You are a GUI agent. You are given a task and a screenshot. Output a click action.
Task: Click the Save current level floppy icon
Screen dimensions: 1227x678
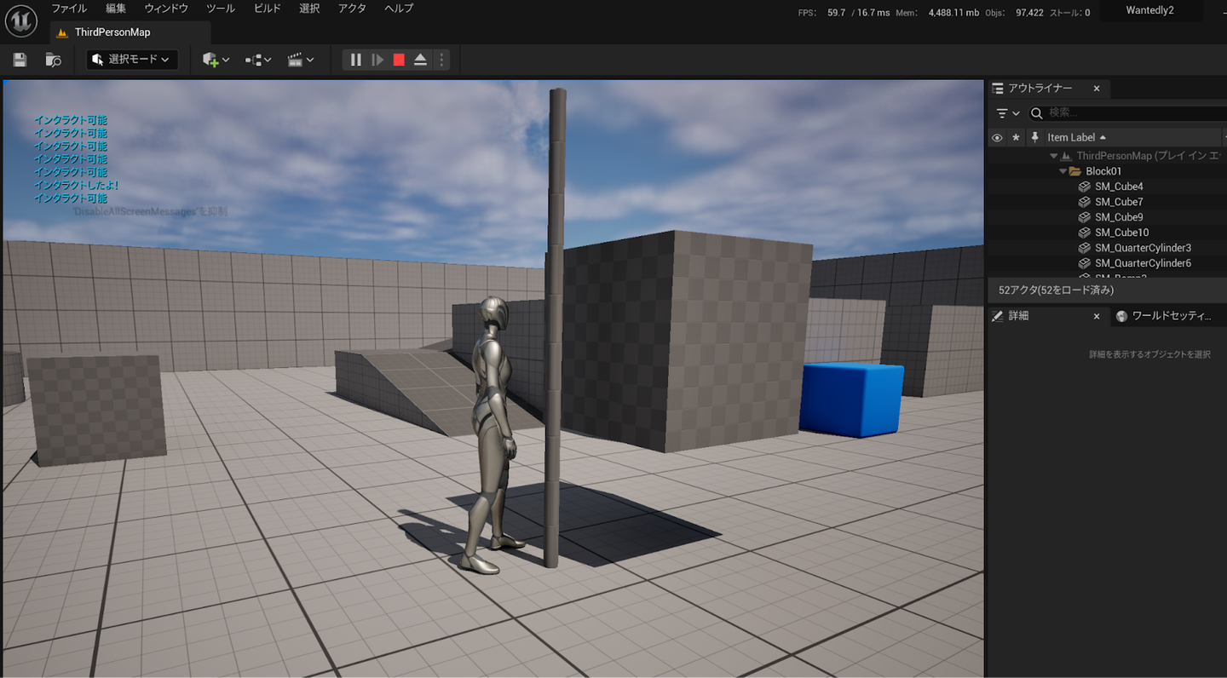(x=20, y=60)
